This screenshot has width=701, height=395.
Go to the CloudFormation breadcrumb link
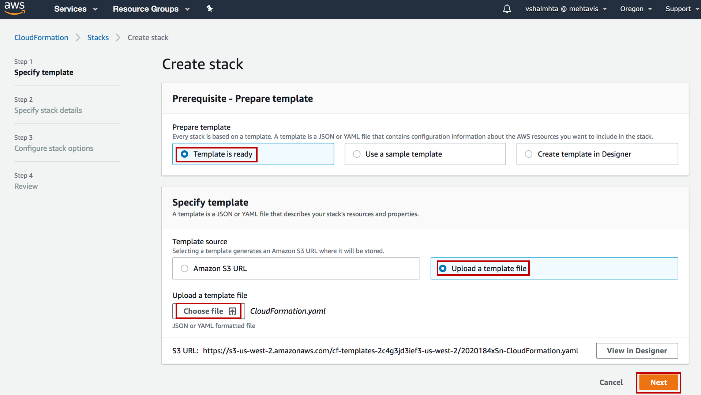(41, 38)
